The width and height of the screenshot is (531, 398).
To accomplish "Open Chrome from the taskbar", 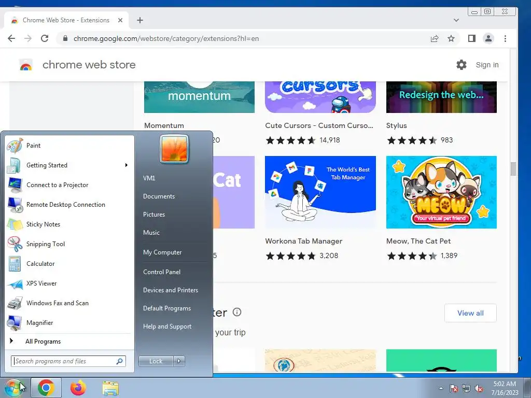I will coord(46,388).
